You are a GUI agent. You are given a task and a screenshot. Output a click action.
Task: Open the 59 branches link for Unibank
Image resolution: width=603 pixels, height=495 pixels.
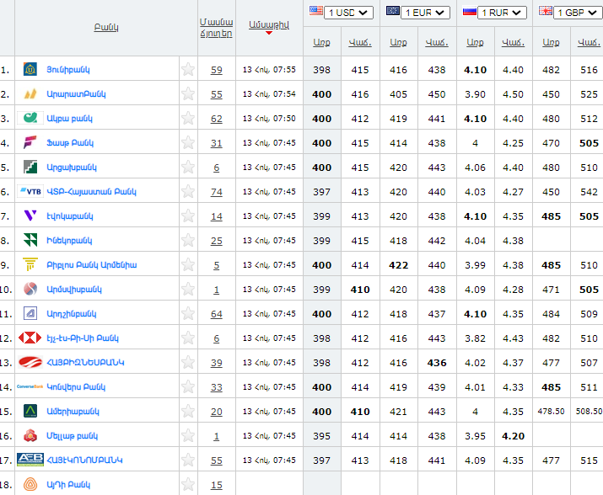pos(217,70)
